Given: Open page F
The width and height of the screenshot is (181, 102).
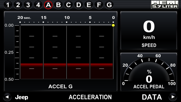Looking at the screenshot, I should [x=99, y=5].
